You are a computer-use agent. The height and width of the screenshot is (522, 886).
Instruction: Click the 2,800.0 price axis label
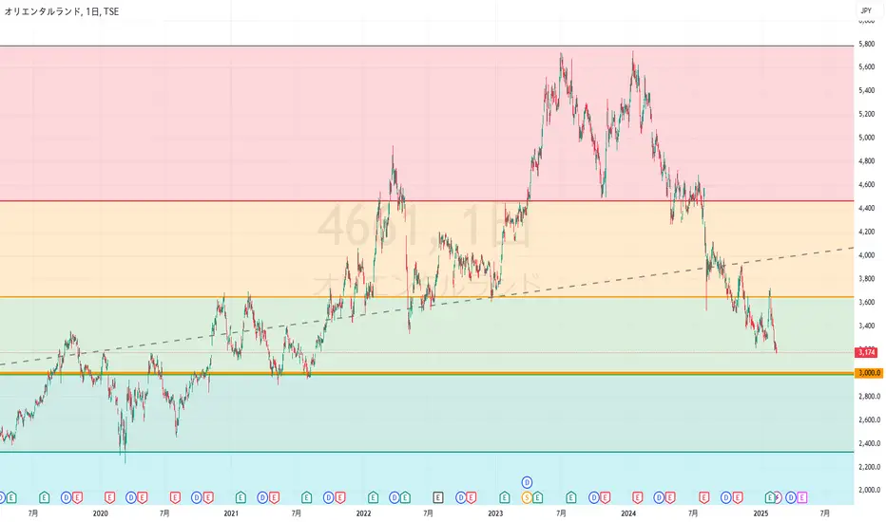click(869, 397)
